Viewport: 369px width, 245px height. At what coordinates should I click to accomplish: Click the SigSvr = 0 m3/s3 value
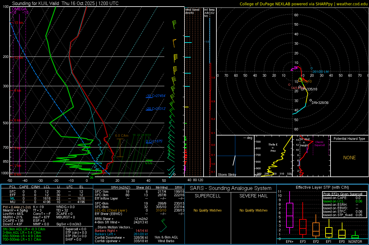pos(69,224)
